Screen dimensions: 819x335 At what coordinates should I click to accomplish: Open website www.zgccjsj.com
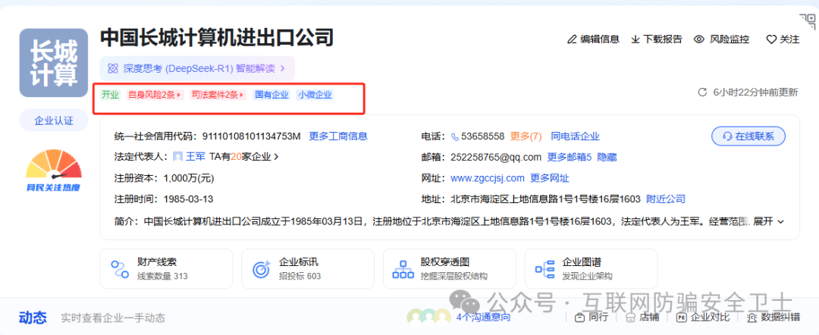point(488,178)
